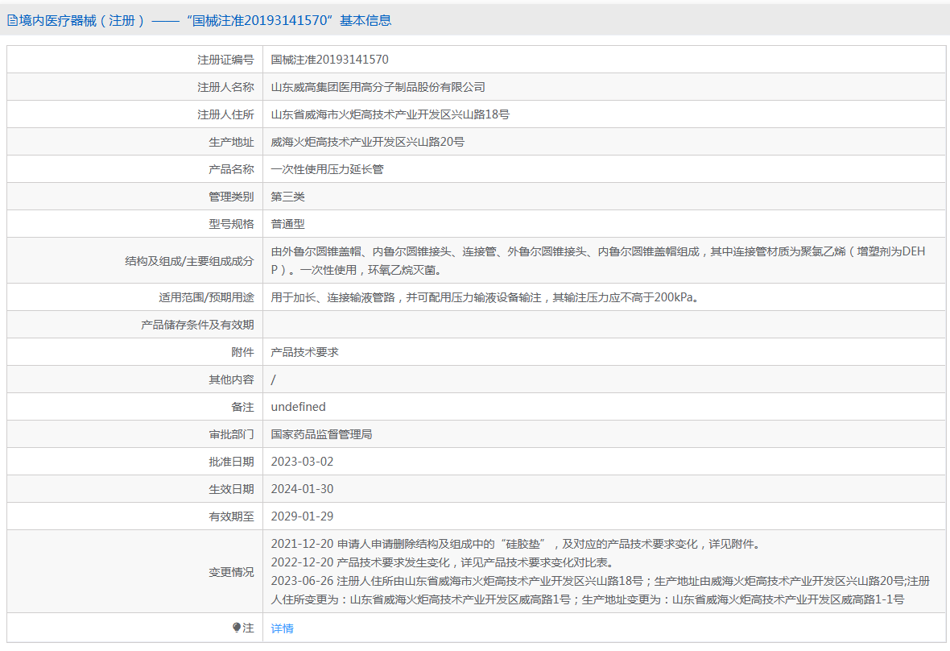
Task: Select the remark value undefined
Action: pos(298,407)
